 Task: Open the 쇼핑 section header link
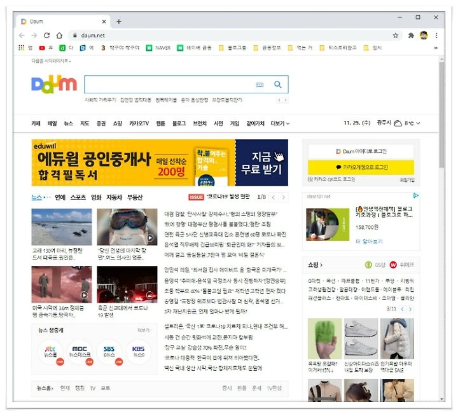pos(315,265)
